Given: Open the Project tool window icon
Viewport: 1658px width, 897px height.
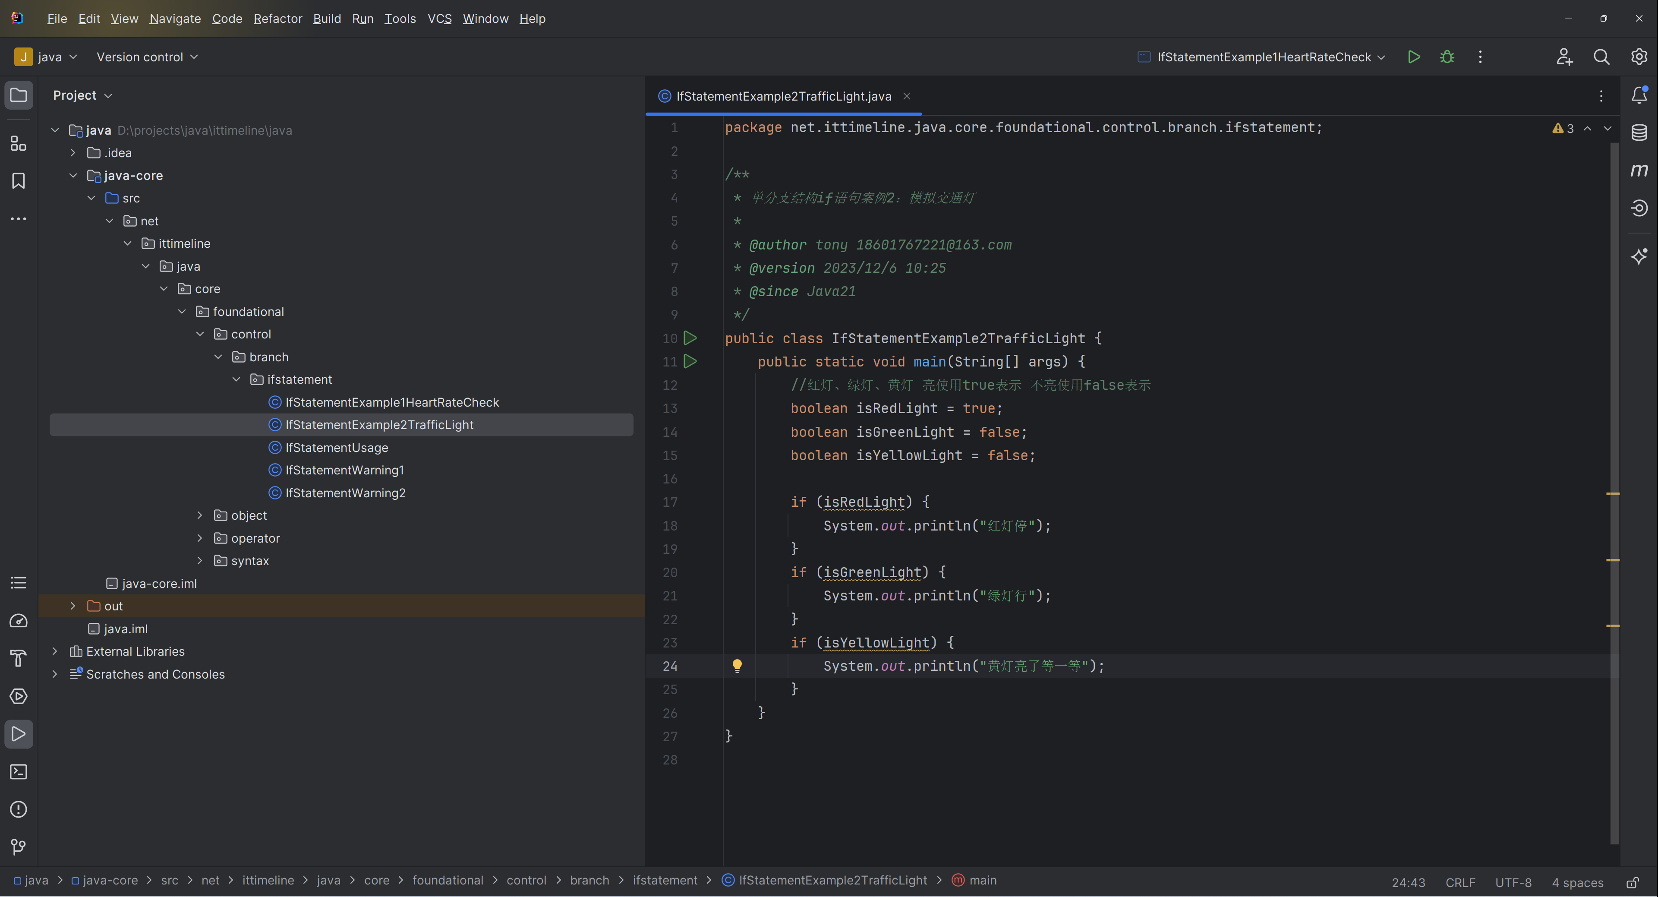Looking at the screenshot, I should click(x=19, y=95).
